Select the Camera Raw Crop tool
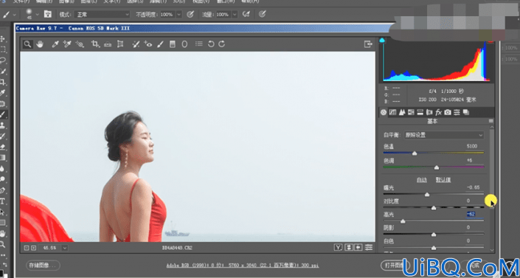Viewport: 520px width, 278px height. coord(95,44)
